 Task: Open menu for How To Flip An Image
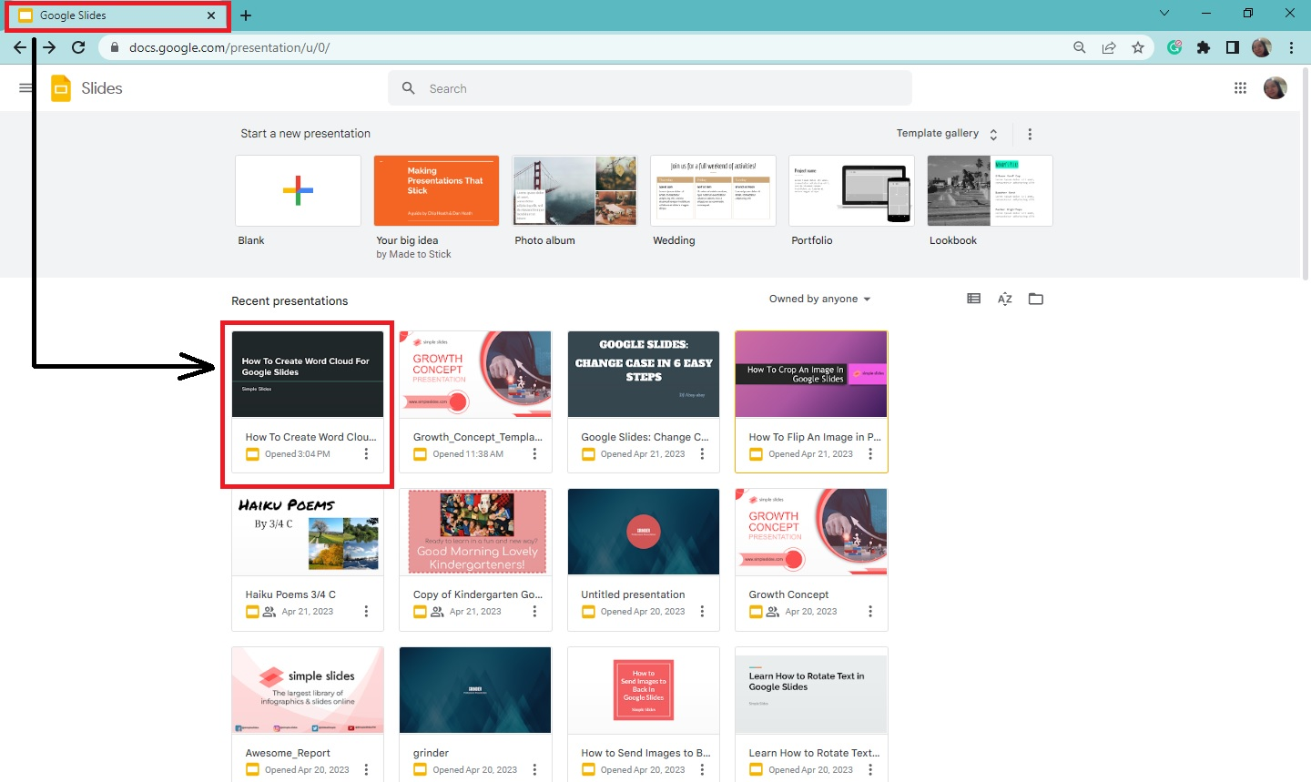(870, 453)
